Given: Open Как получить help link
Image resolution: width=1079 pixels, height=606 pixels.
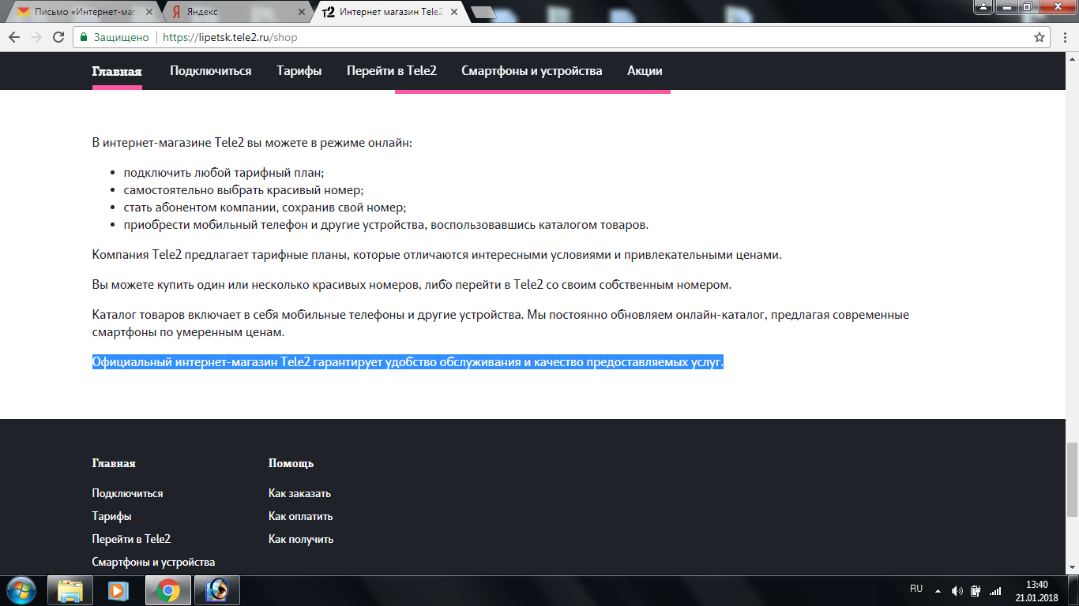Looking at the screenshot, I should (301, 539).
